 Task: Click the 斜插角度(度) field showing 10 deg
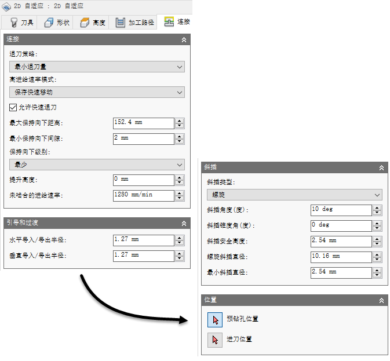pos(341,210)
